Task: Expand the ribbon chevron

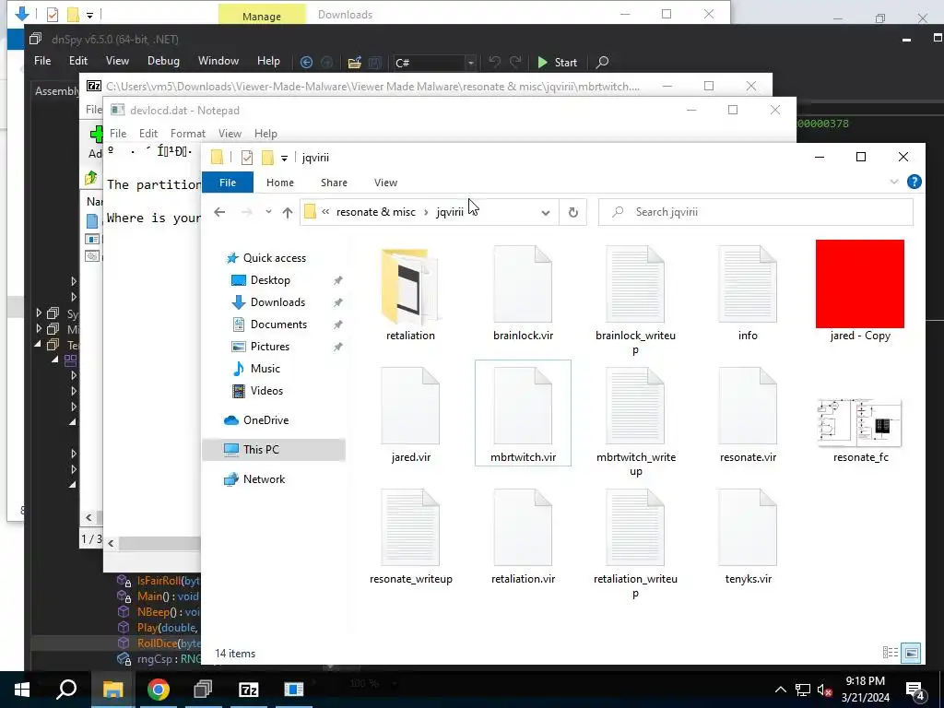Action: point(894,182)
